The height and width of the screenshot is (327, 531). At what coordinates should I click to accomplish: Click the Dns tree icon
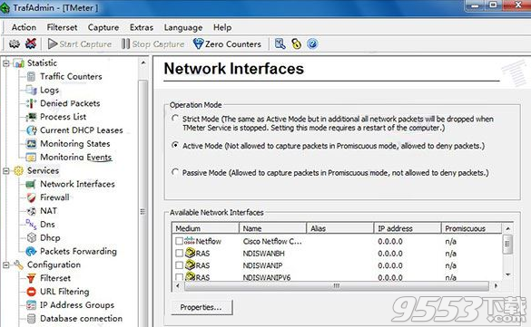[31, 224]
